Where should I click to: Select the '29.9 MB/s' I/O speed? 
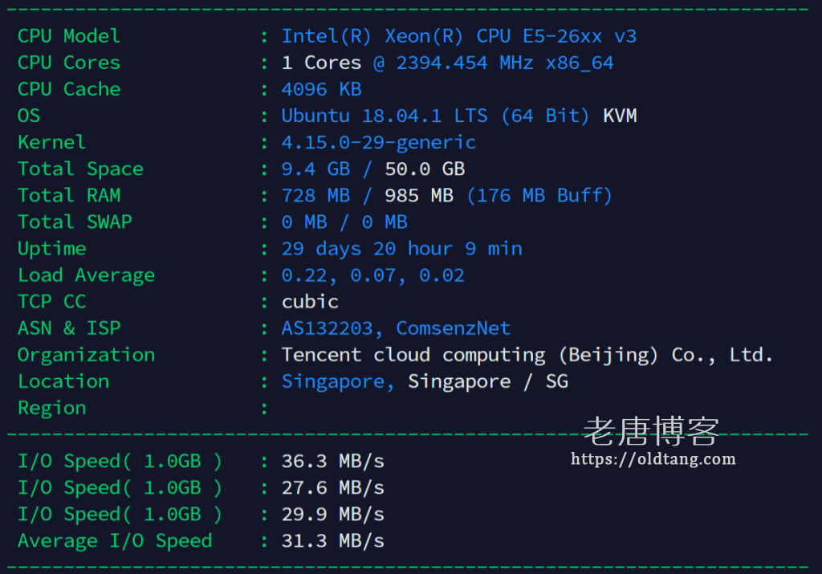tap(333, 515)
